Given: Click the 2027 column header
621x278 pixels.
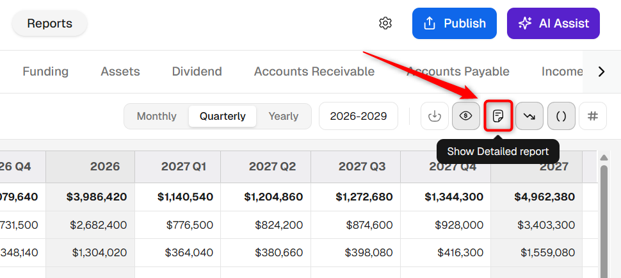Looking at the screenshot, I should click(536, 167).
